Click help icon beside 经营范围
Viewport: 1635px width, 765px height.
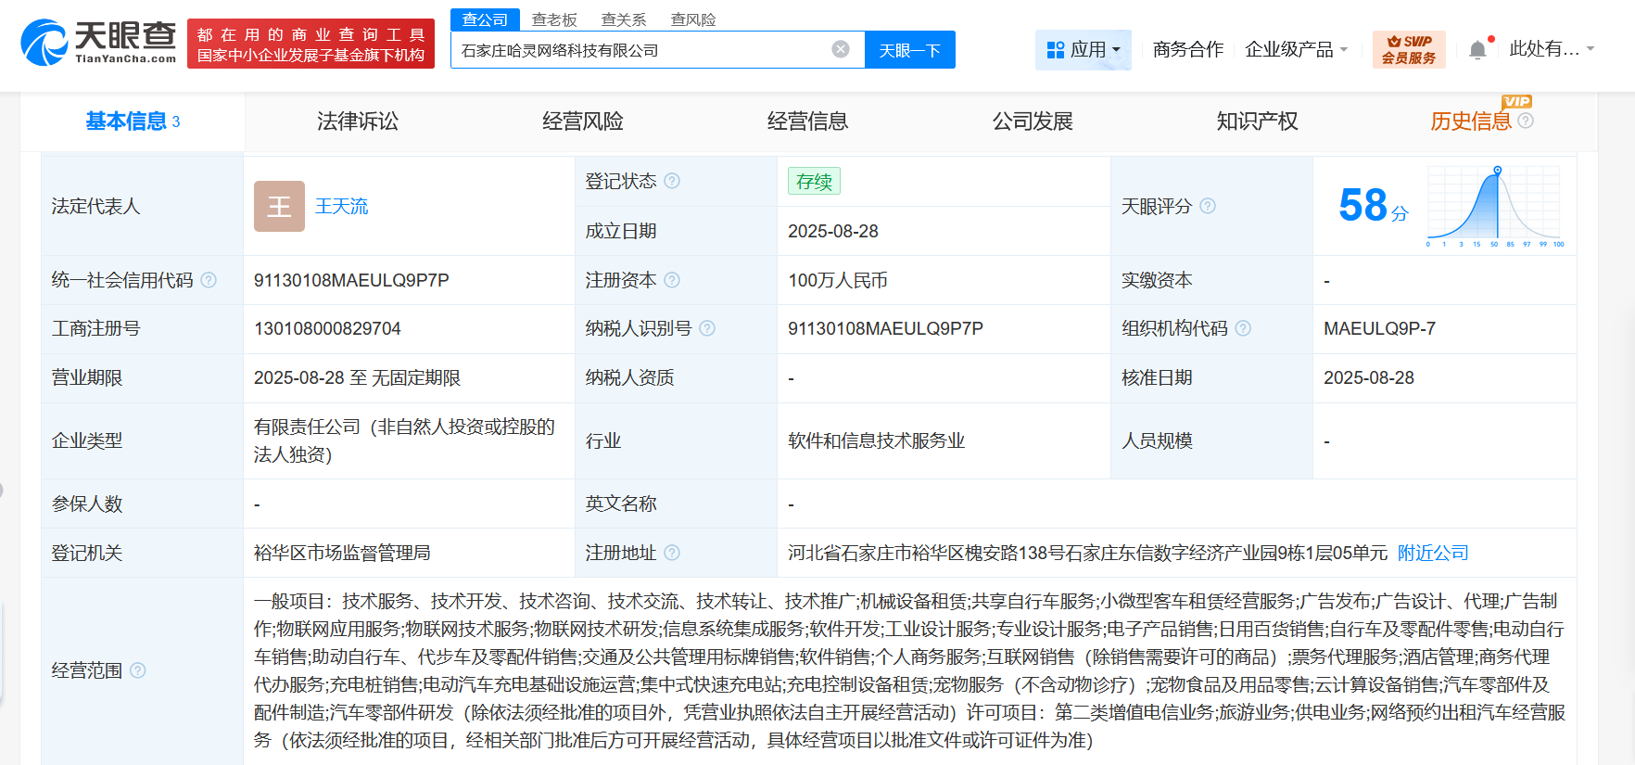(138, 670)
